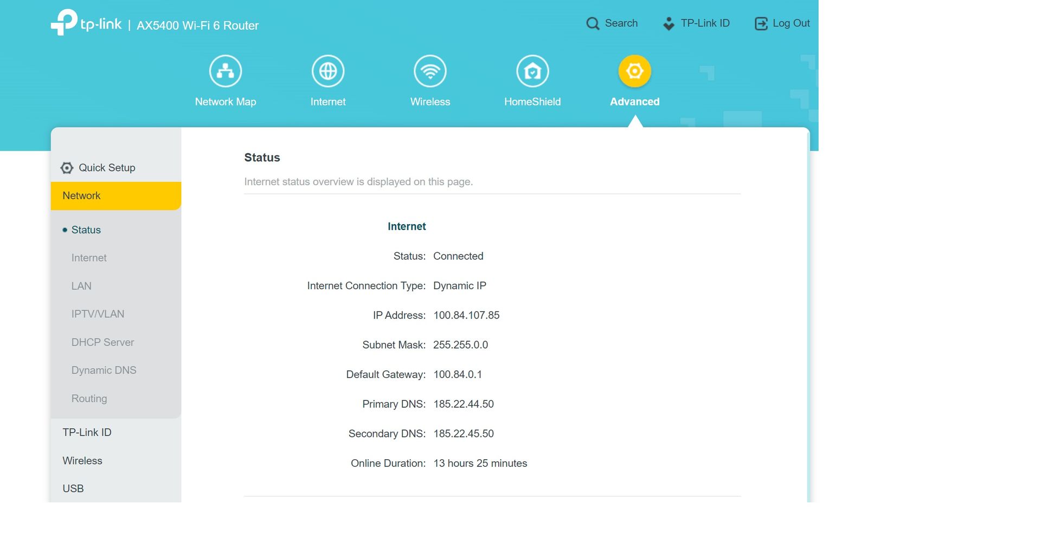This screenshot has height=548, width=1041.
Task: Switch to the HomeShield tab label
Action: click(x=532, y=102)
